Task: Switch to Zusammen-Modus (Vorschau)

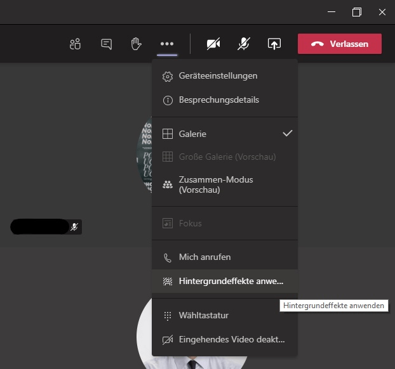Action: [x=225, y=185]
